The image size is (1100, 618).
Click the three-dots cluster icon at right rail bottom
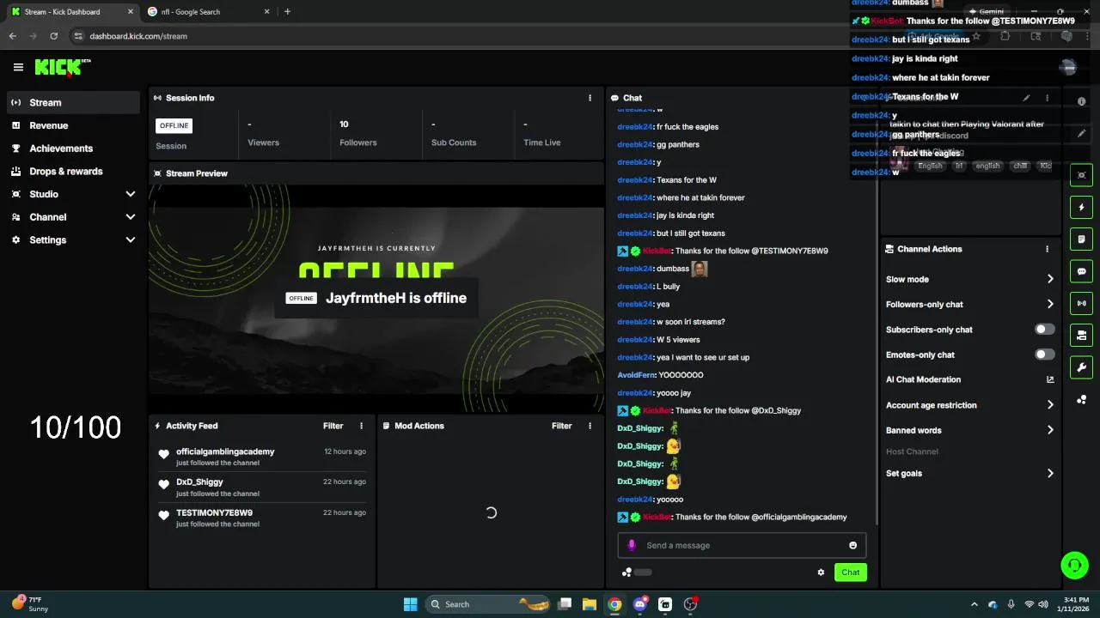coord(1081,400)
